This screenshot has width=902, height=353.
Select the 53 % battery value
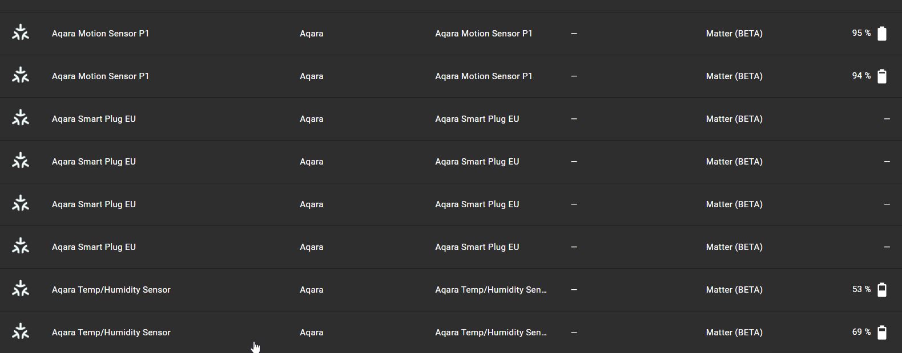click(x=861, y=290)
